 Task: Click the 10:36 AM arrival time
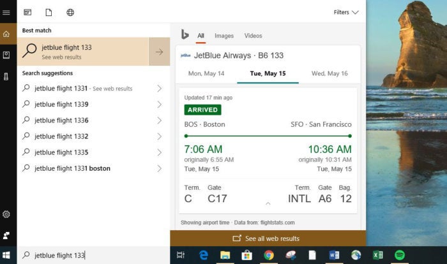tap(330, 149)
